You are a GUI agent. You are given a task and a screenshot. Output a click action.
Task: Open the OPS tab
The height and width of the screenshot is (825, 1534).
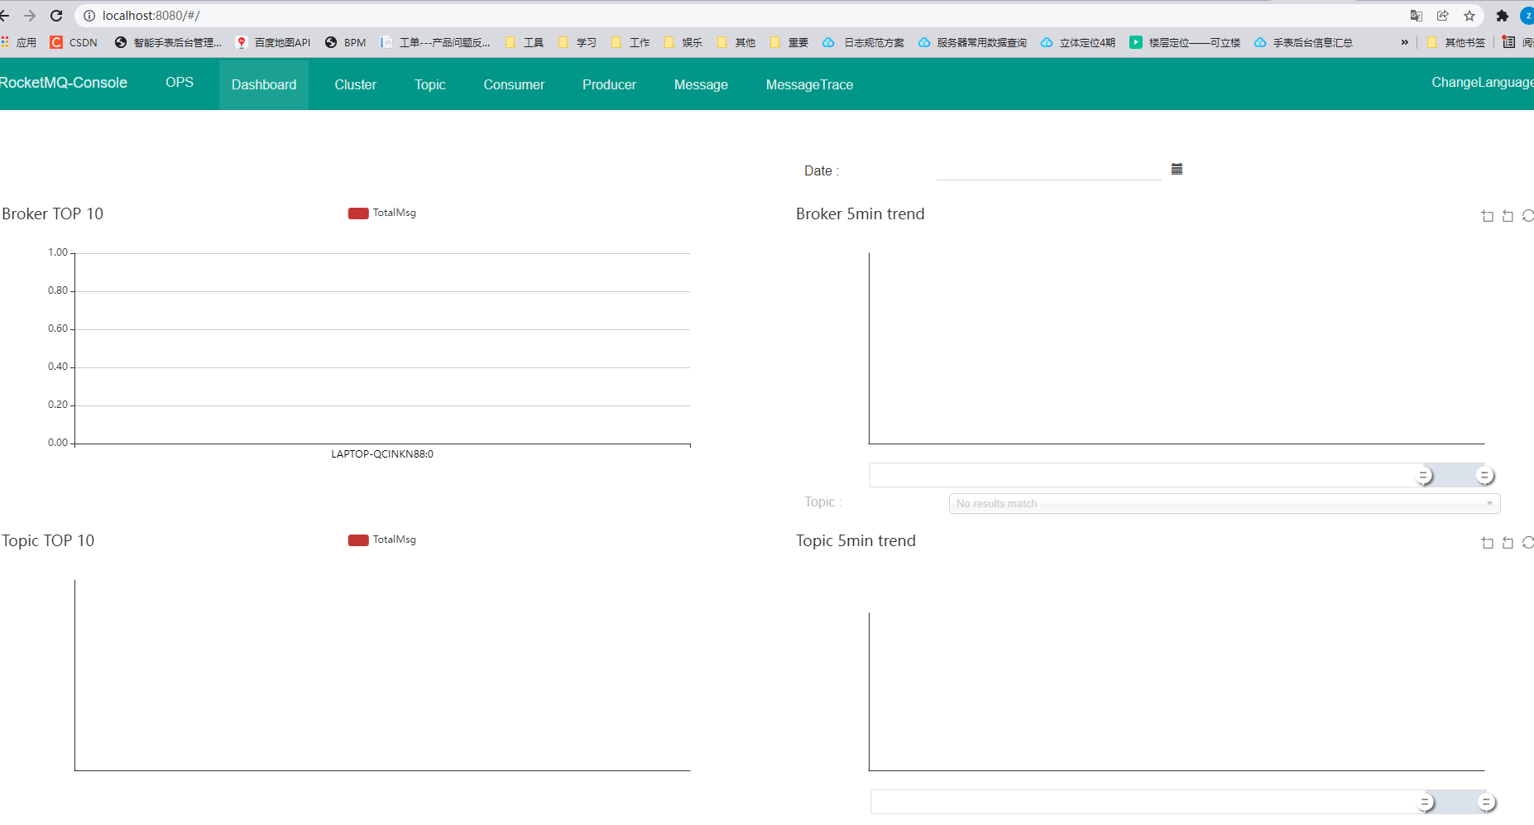point(180,83)
